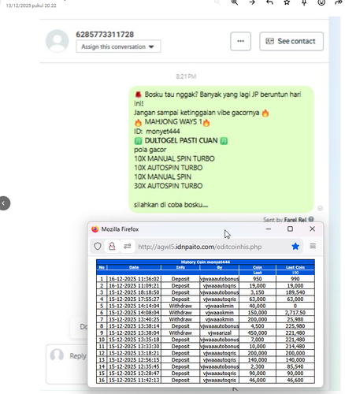Click date cell 15-12-2025 12:56:15
The height and width of the screenshot is (394, 345).
[134, 360]
